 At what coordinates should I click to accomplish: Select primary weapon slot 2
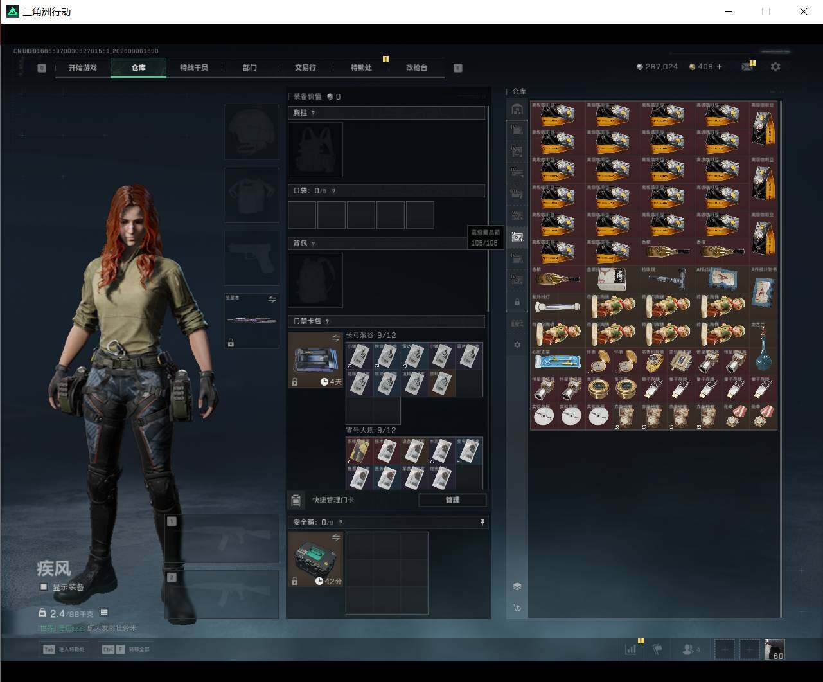222,595
